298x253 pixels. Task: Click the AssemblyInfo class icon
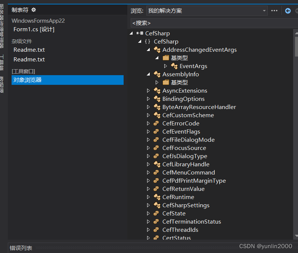157,74
